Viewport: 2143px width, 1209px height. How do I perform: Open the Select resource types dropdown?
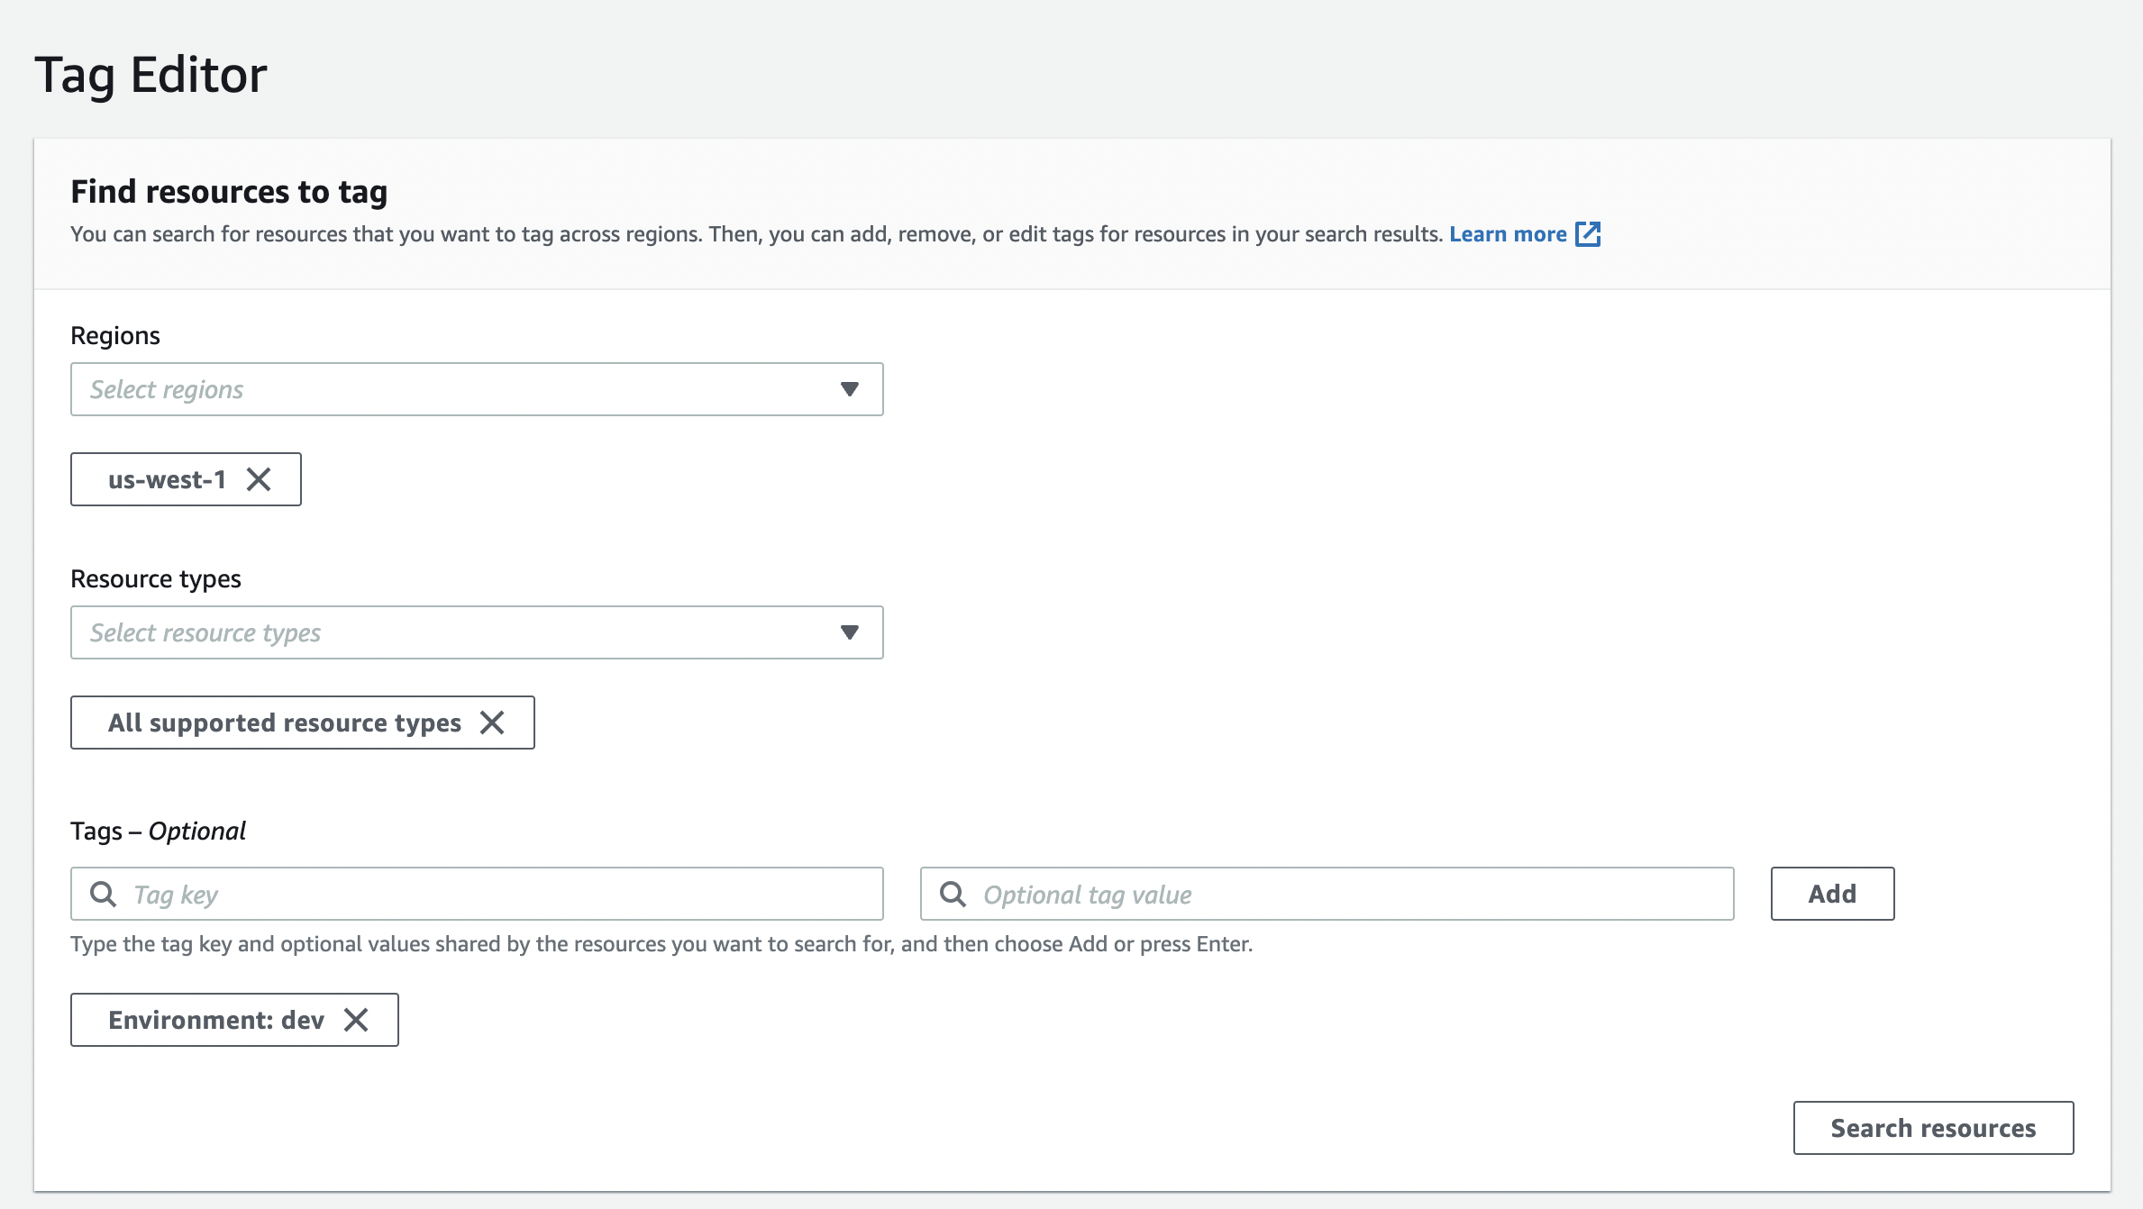point(477,632)
